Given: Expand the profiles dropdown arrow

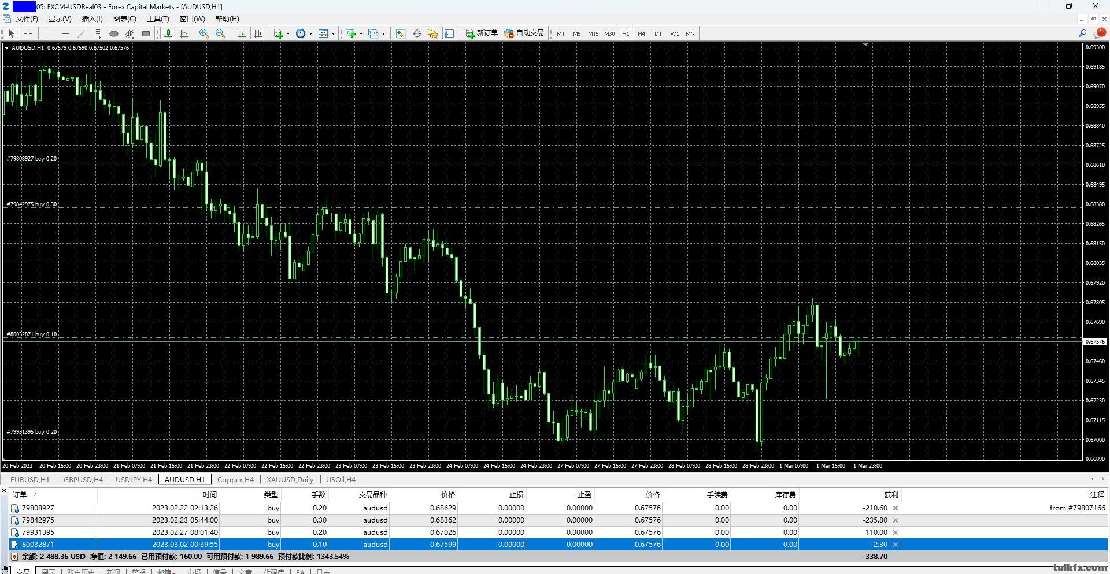Looking at the screenshot, I should point(383,33).
